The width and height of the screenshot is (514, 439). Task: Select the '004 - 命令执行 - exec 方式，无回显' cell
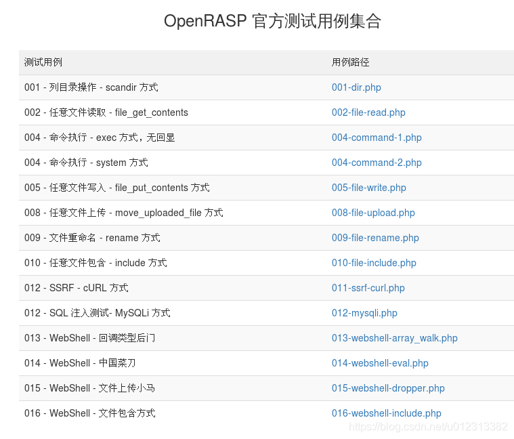(173, 138)
